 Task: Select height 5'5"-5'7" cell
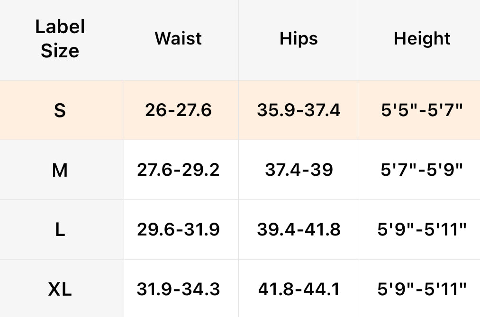pyautogui.click(x=422, y=110)
